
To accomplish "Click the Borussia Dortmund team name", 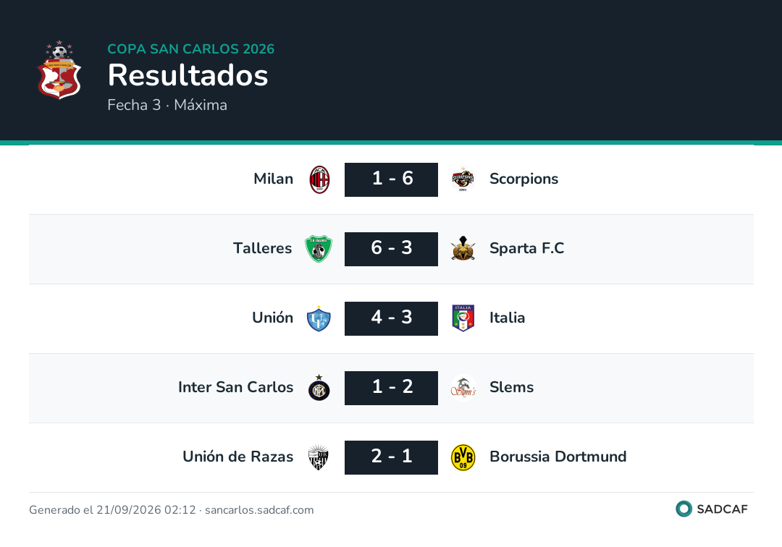I will [x=558, y=457].
